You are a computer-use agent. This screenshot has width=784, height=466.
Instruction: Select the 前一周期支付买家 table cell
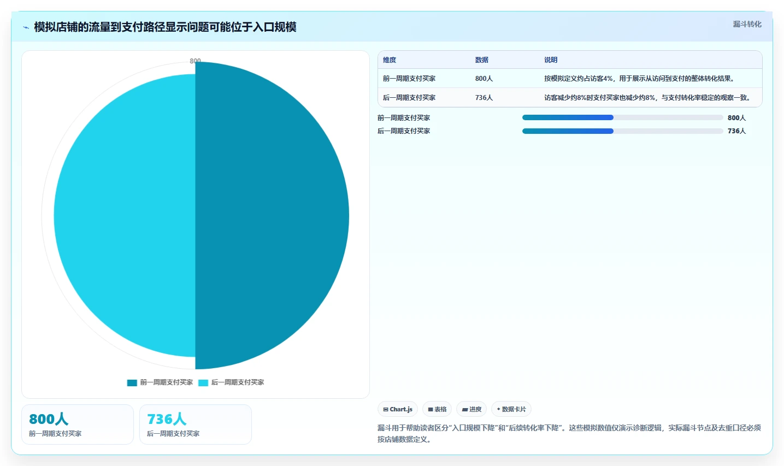pyautogui.click(x=409, y=79)
